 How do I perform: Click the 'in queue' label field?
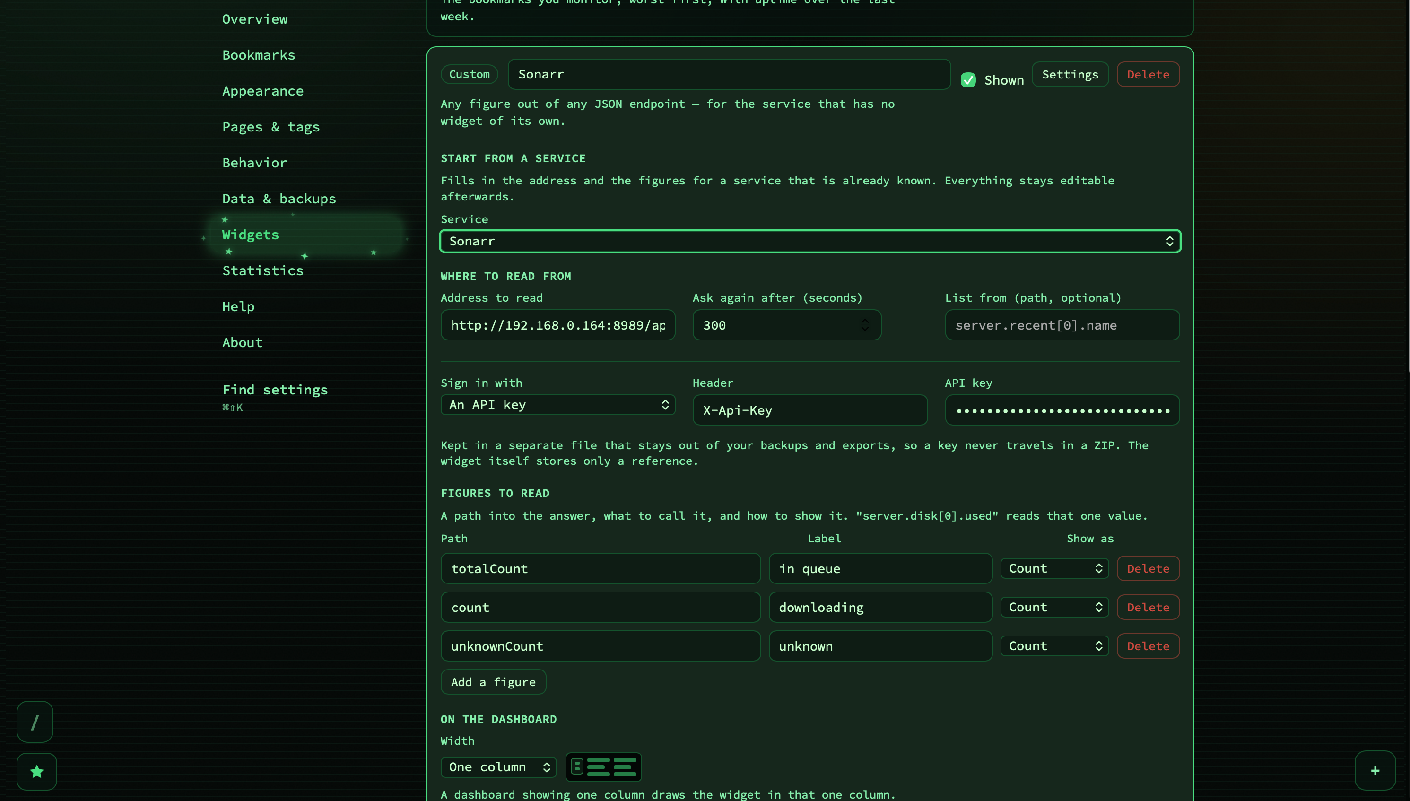pos(880,568)
